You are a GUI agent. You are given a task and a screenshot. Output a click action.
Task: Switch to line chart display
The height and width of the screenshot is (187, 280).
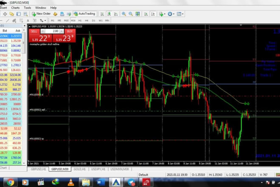[x=116, y=14]
